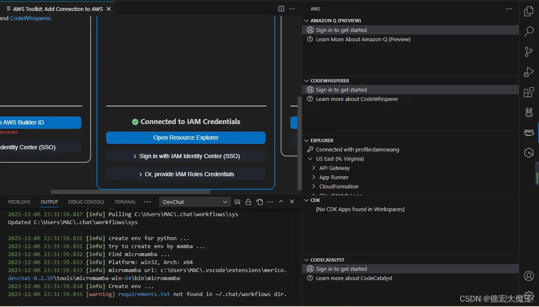This screenshot has height=307, width=539.
Task: Click the green Connected checkmark icon
Action: coord(135,122)
